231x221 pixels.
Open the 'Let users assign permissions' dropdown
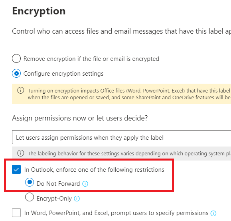[x=121, y=137]
